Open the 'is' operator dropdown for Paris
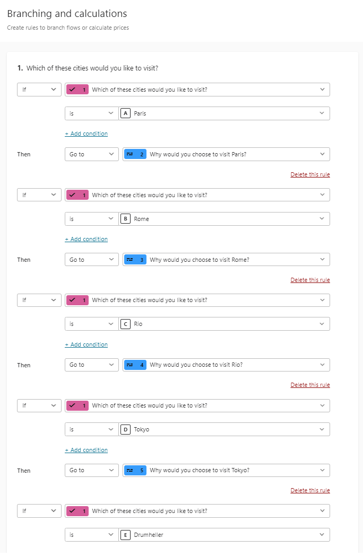Image resolution: width=363 pixels, height=557 pixels. coord(91,113)
